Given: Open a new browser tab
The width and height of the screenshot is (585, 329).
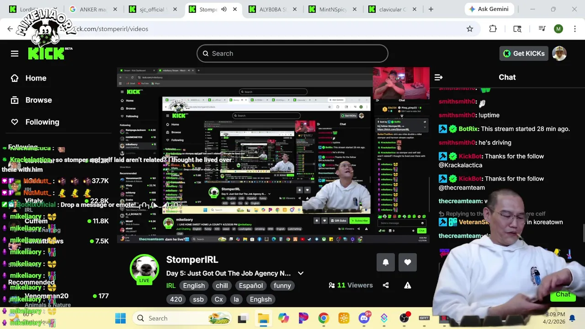Looking at the screenshot, I should (x=431, y=9).
